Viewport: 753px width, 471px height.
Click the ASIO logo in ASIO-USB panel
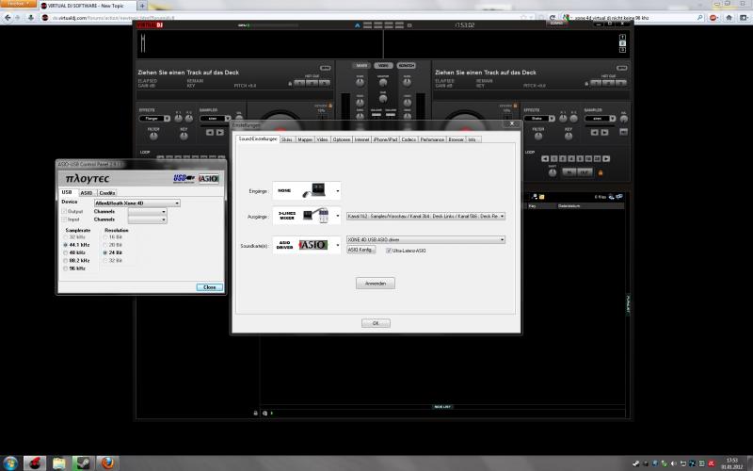tap(209, 179)
